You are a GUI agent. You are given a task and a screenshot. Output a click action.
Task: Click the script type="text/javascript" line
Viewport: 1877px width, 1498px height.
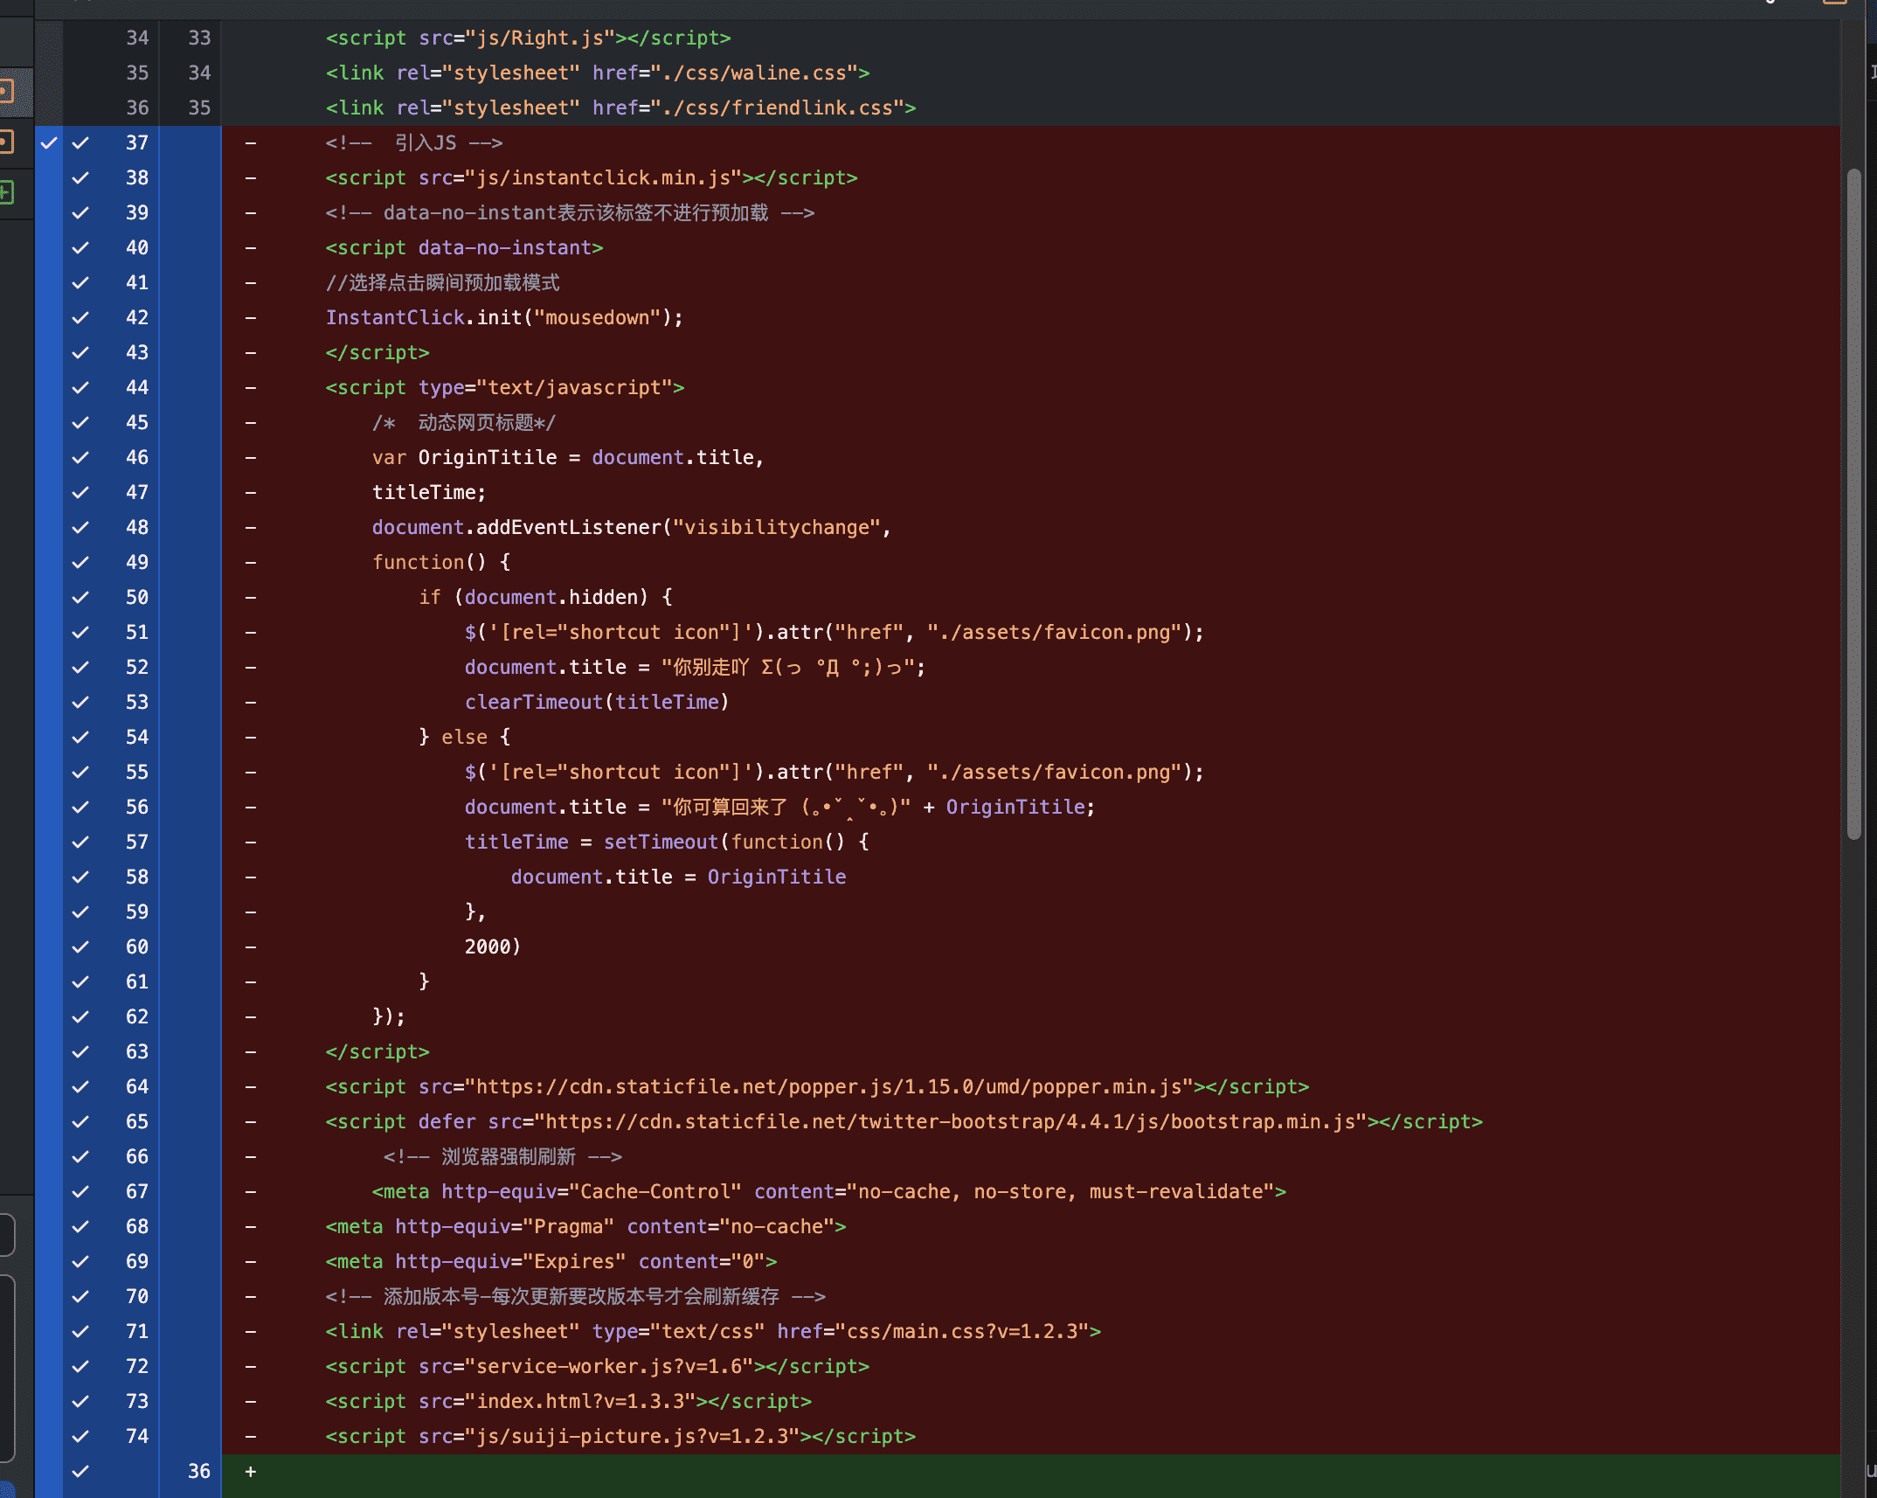click(505, 387)
